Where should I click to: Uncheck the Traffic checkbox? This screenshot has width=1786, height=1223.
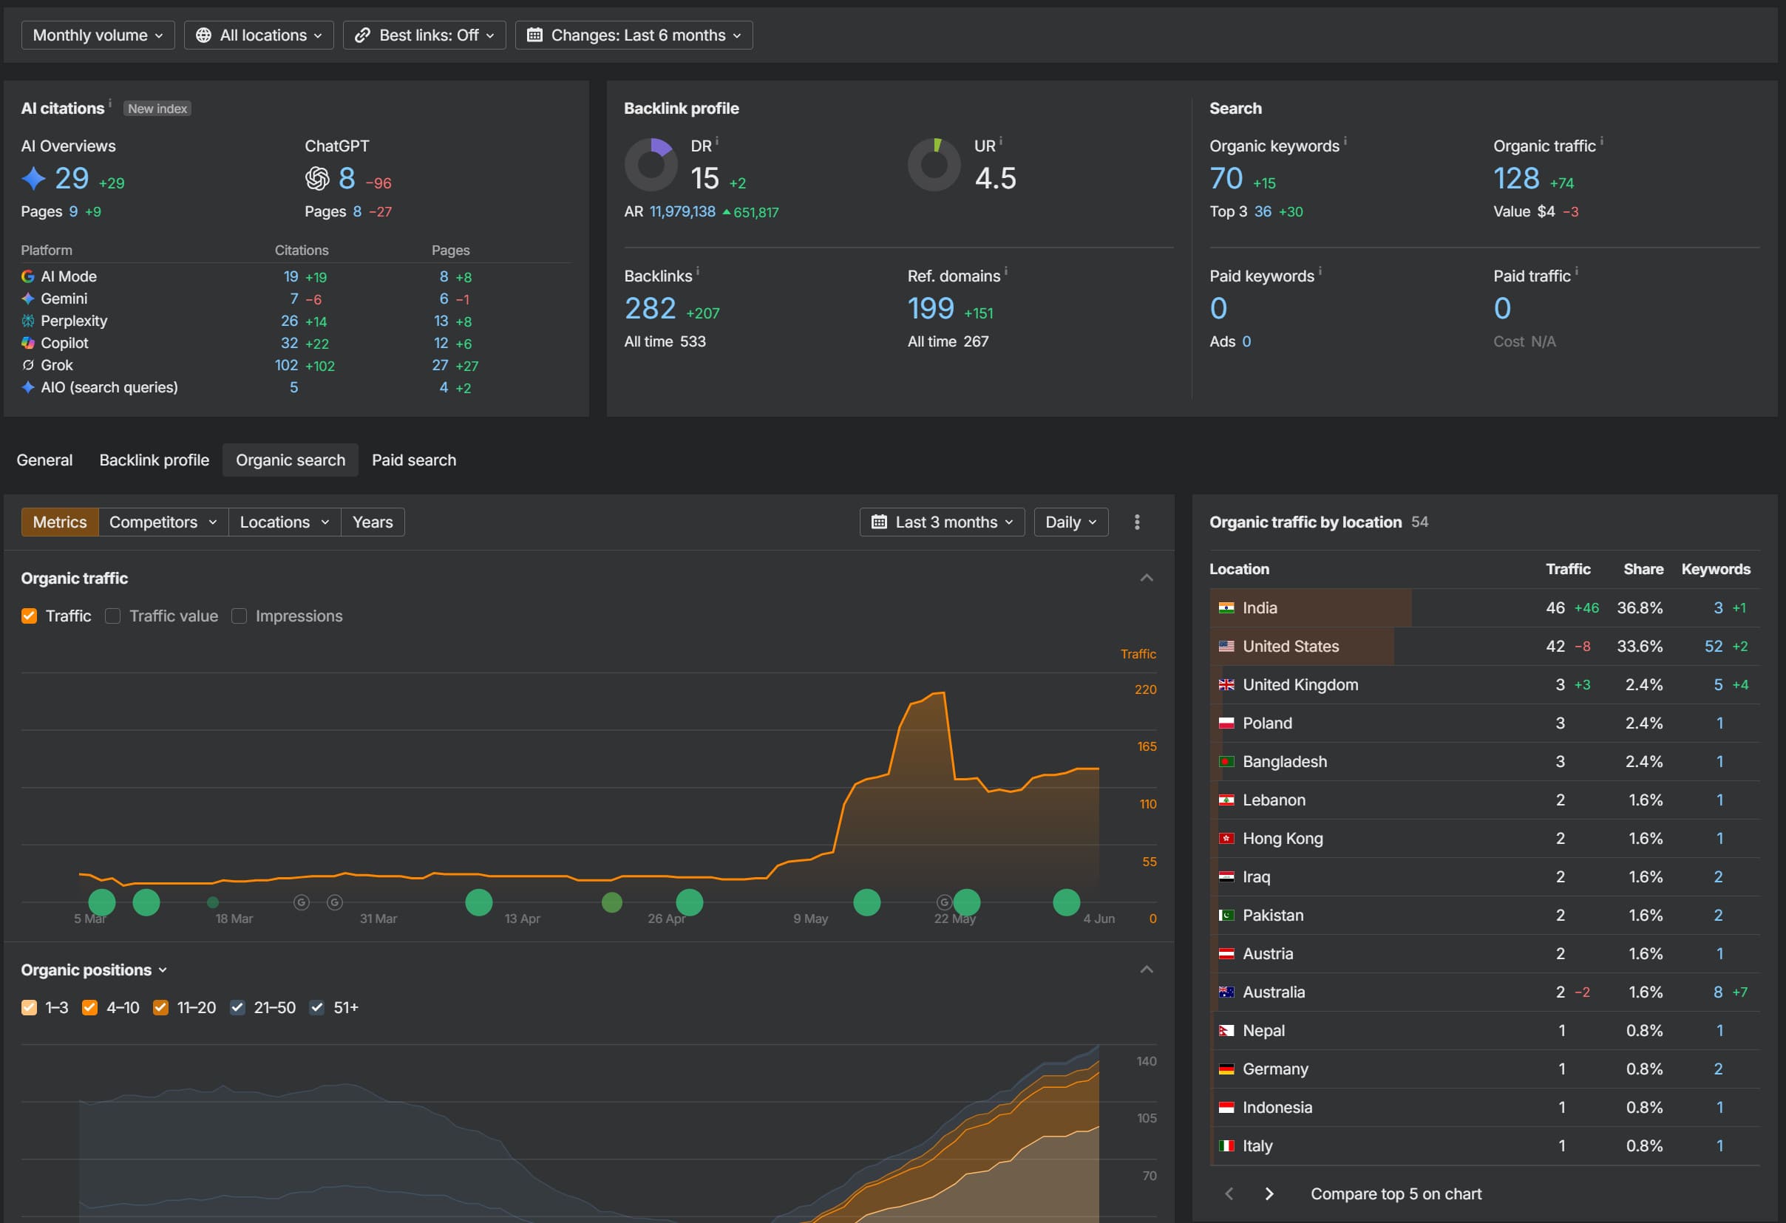point(30,616)
